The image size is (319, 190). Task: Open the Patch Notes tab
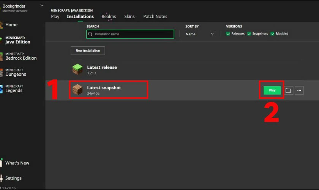point(155,16)
